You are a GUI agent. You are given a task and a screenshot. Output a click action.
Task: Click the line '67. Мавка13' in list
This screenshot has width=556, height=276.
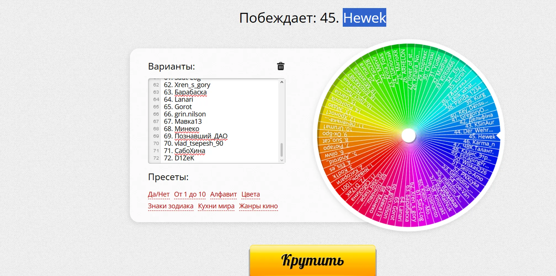(183, 121)
